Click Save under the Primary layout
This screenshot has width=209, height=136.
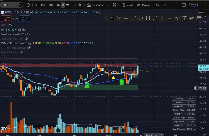point(193,7)
